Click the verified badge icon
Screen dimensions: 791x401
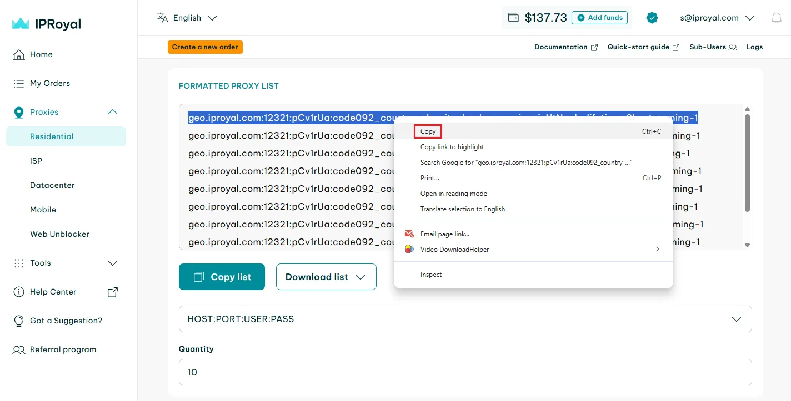tap(652, 18)
